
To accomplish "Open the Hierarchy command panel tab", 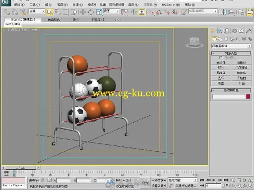I will [x=227, y=31].
